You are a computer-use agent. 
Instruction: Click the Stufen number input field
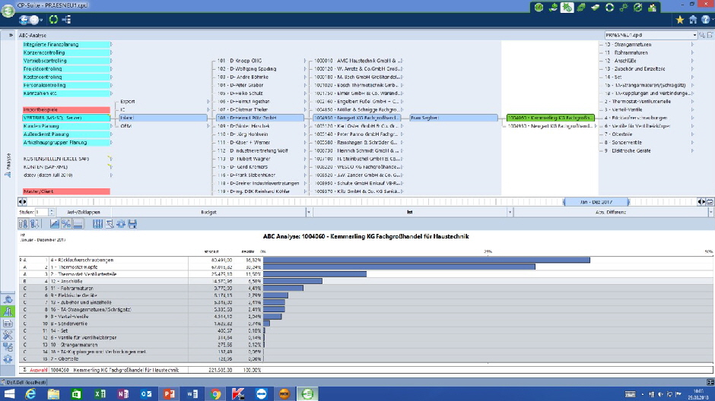(x=41, y=212)
